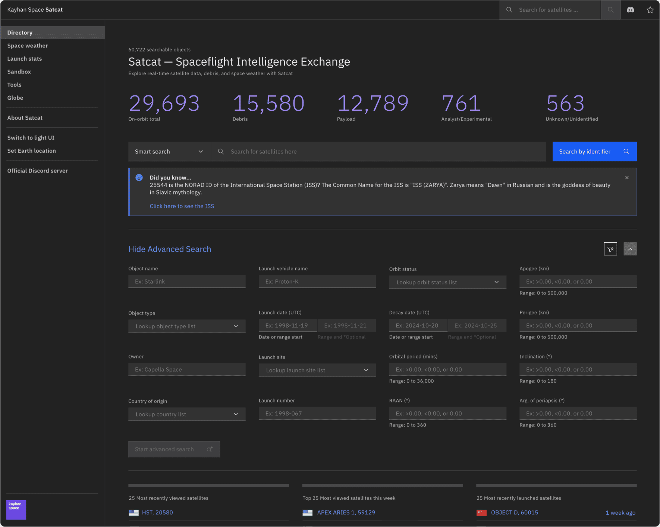Go to Launch stats section
This screenshot has width=660, height=527.
click(25, 59)
